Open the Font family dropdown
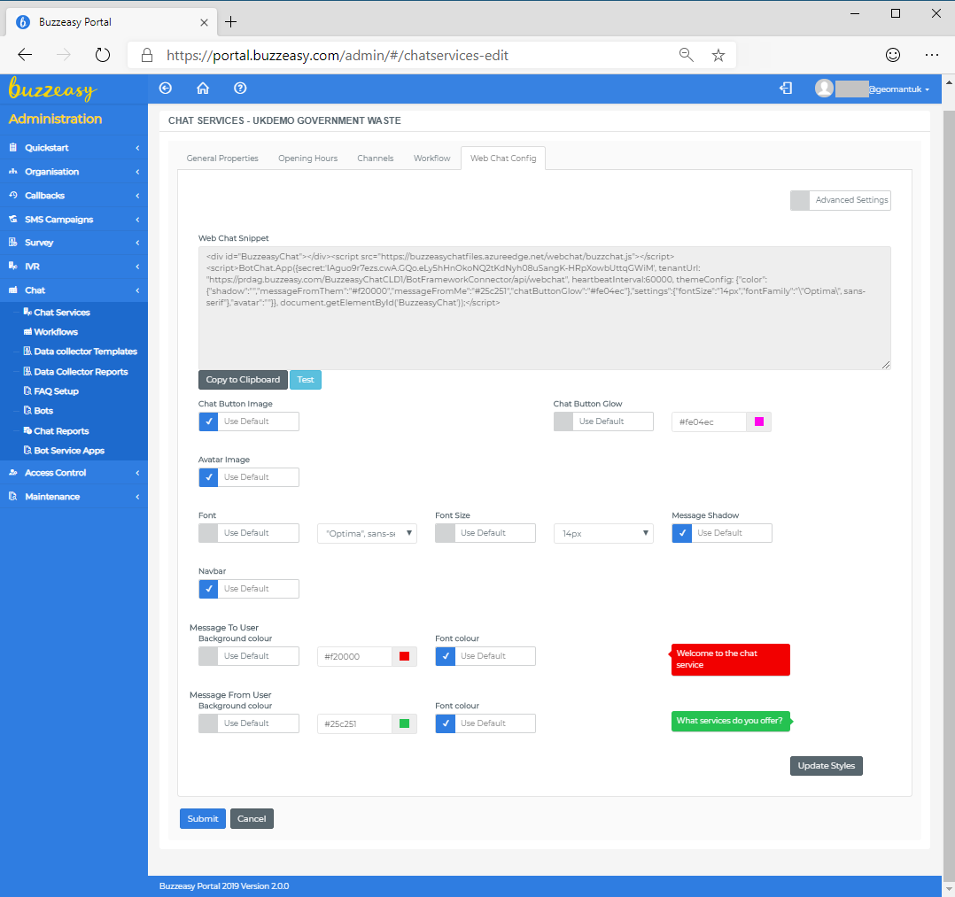The height and width of the screenshot is (897, 955). 368,533
